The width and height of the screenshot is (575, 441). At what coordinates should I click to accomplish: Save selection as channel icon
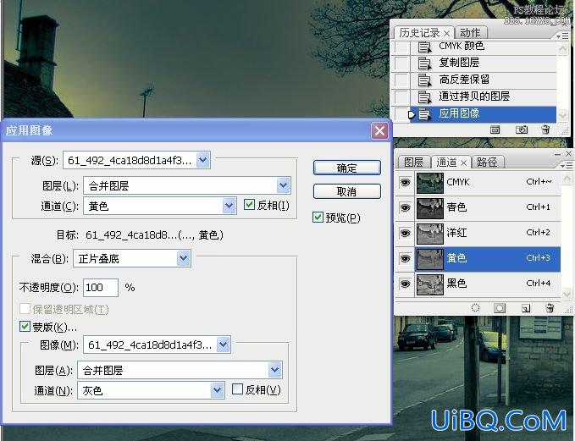click(500, 308)
